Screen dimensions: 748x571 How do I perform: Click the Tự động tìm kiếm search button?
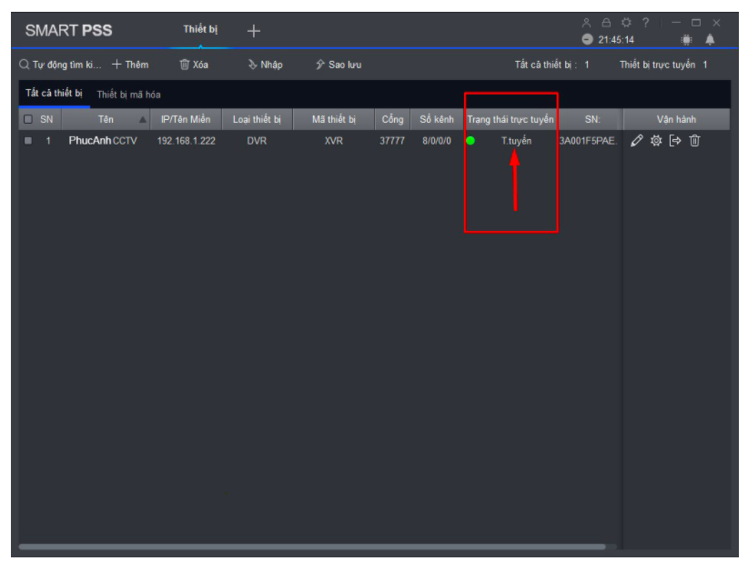tap(60, 65)
